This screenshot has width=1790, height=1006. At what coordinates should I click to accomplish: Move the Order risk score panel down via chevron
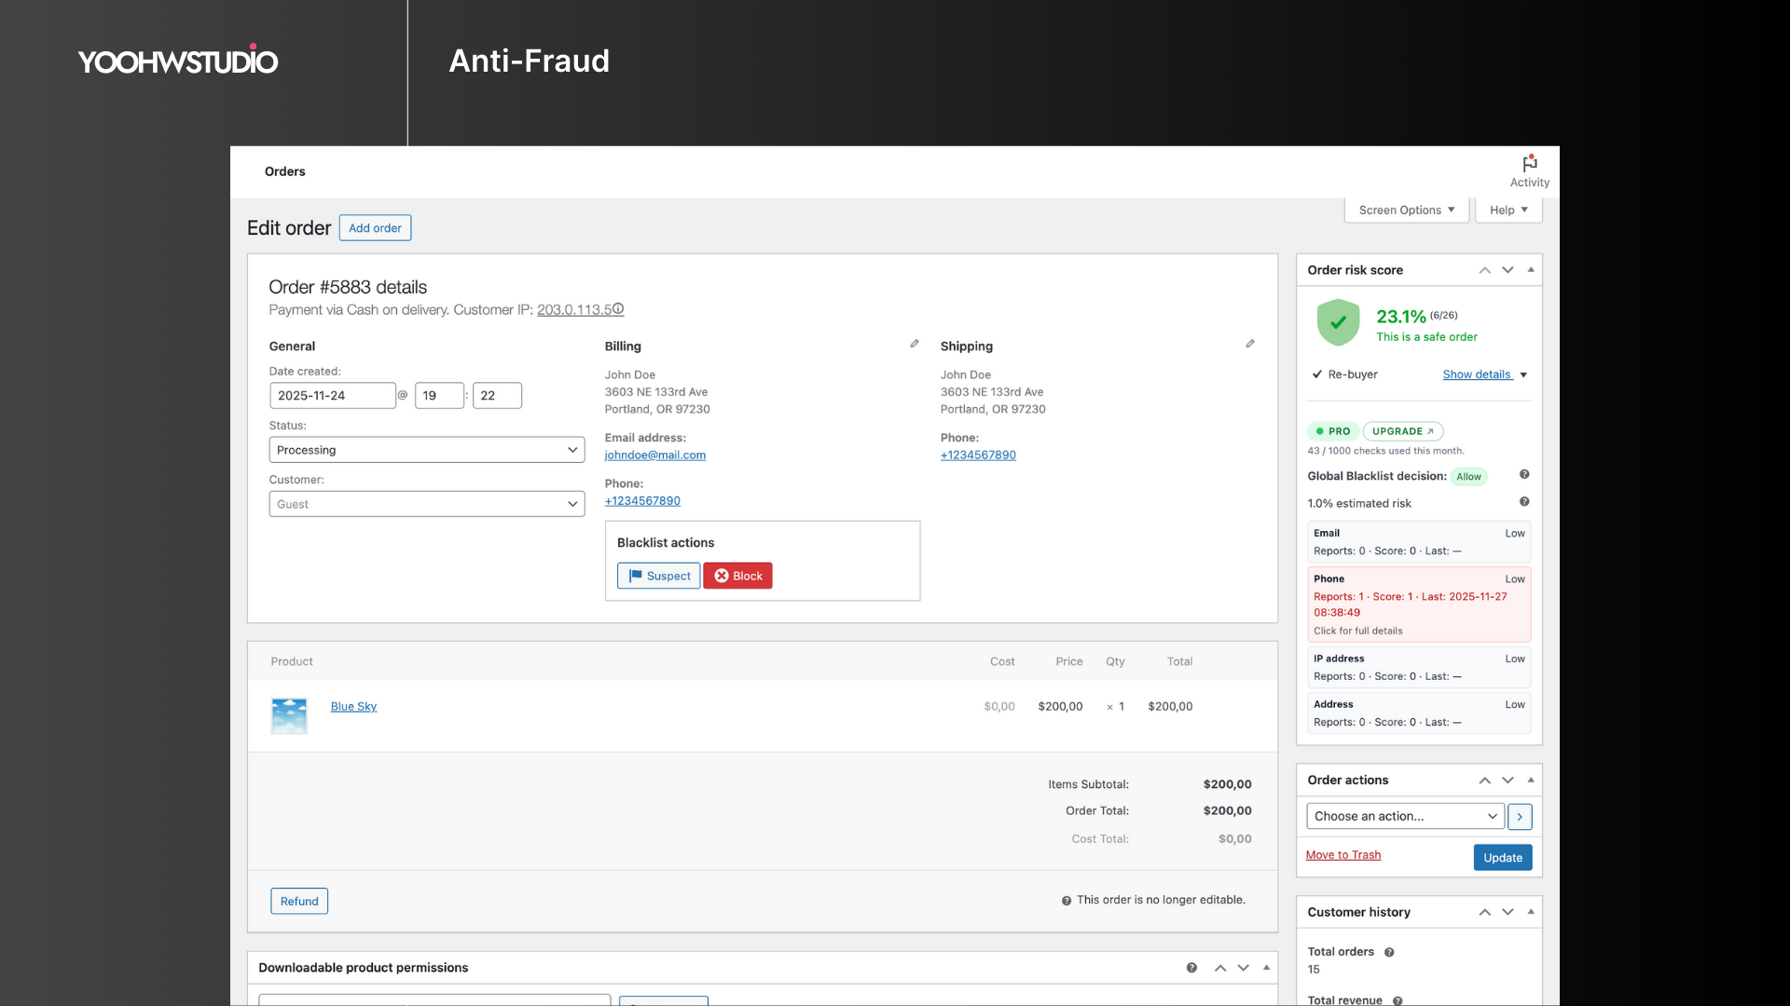[1508, 269]
